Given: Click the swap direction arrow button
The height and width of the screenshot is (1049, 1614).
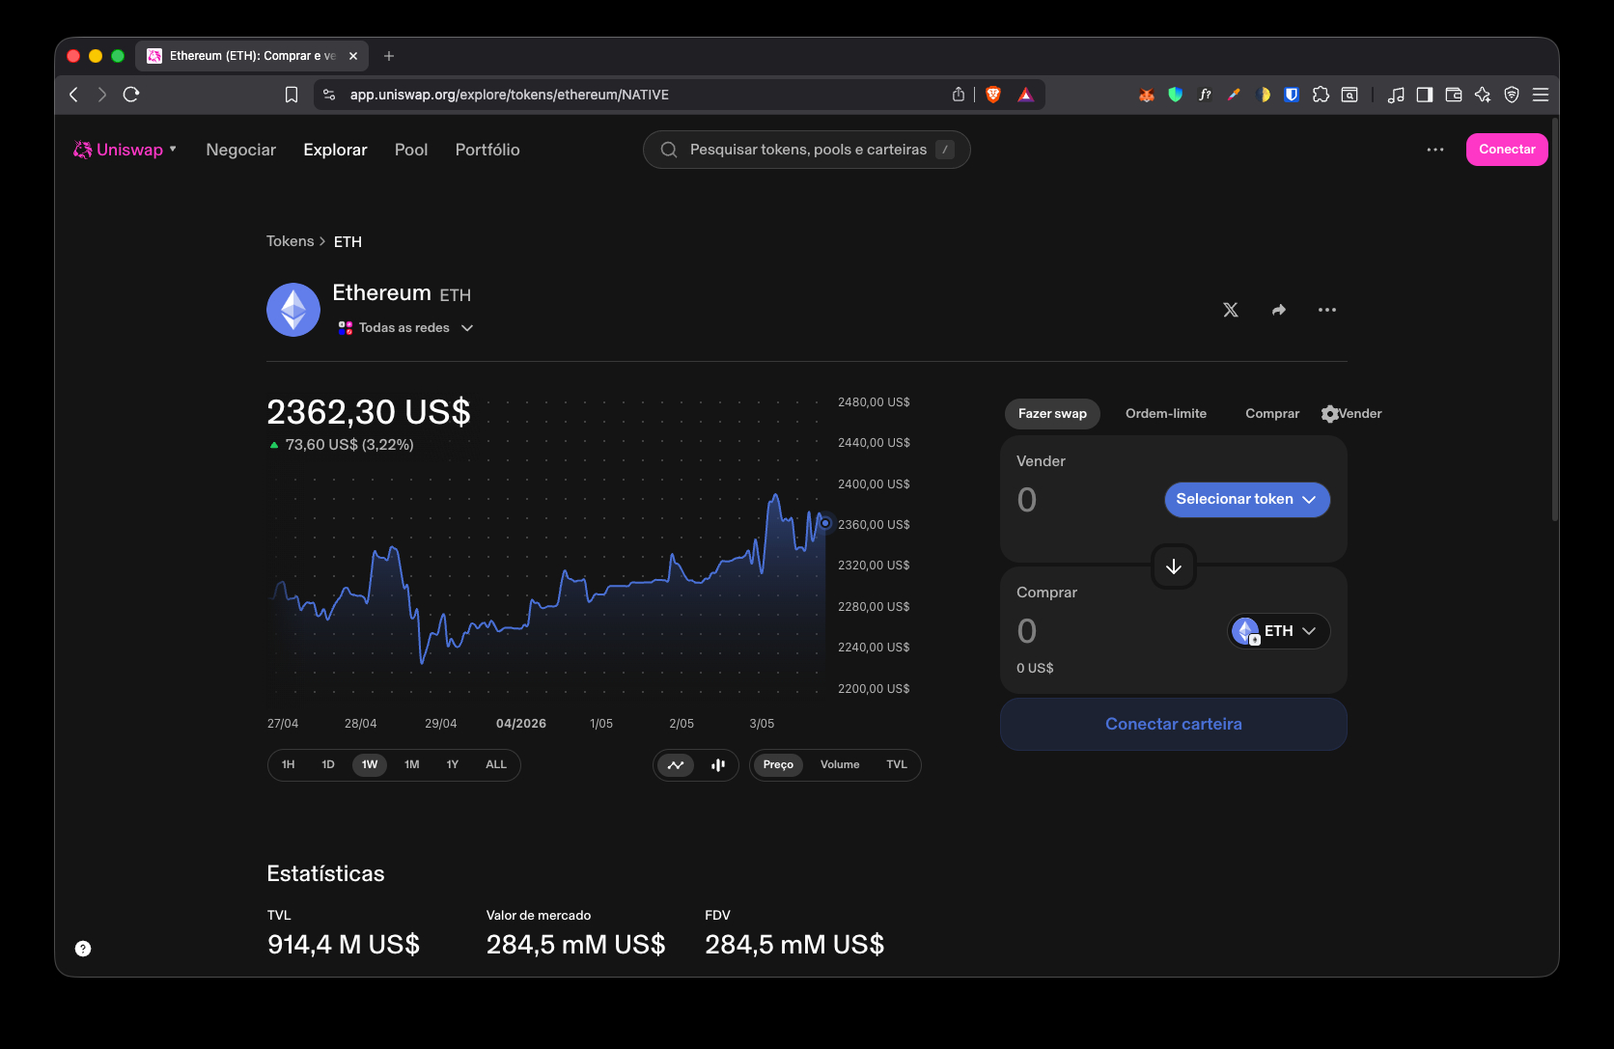Looking at the screenshot, I should [x=1174, y=566].
